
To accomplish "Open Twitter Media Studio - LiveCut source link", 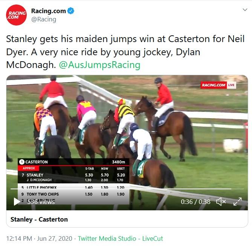I will pyautogui.click(x=121, y=238).
